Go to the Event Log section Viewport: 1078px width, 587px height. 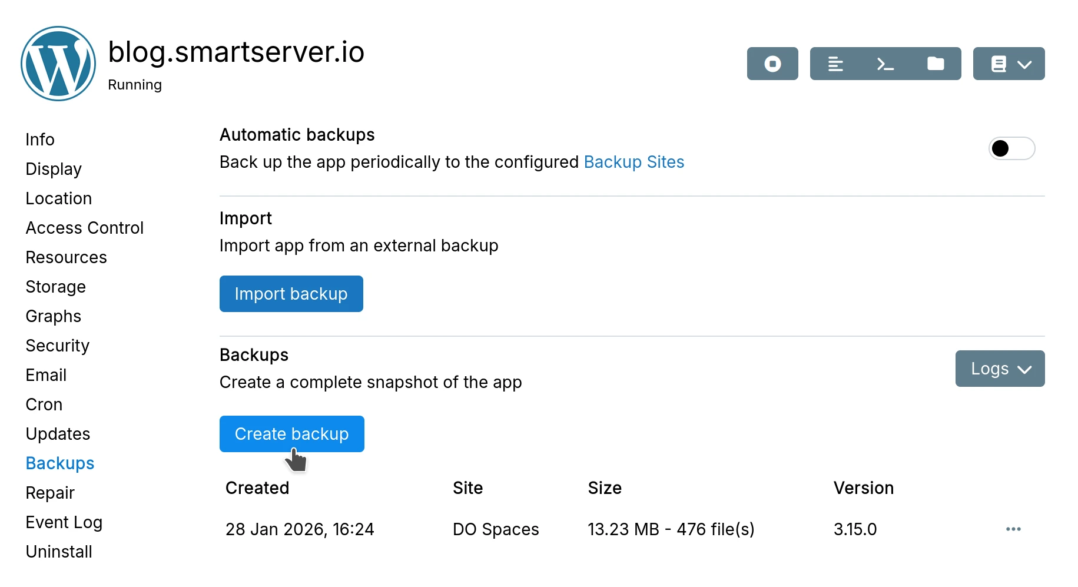[x=64, y=522]
